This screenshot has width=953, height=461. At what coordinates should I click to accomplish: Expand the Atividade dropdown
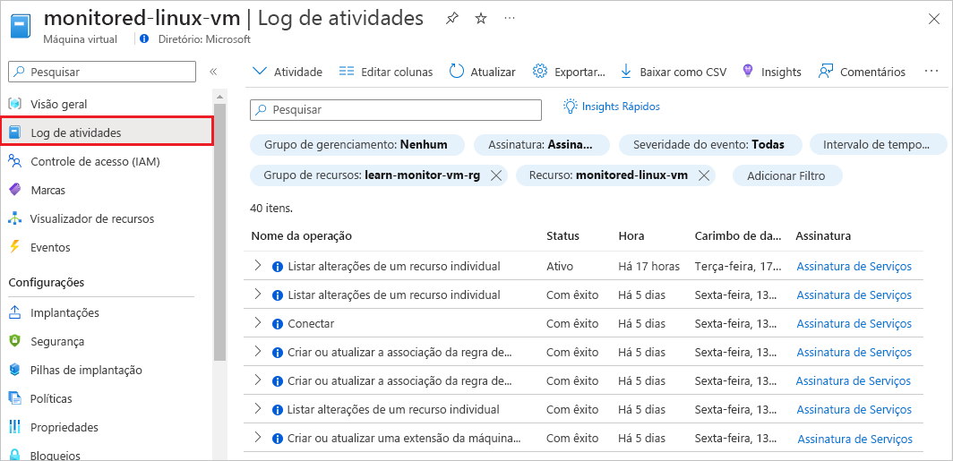click(x=260, y=72)
